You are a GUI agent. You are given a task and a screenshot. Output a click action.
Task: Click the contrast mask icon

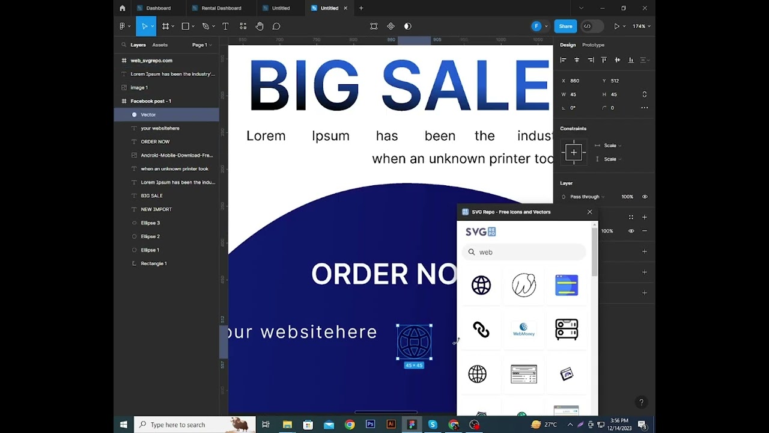[x=407, y=26]
